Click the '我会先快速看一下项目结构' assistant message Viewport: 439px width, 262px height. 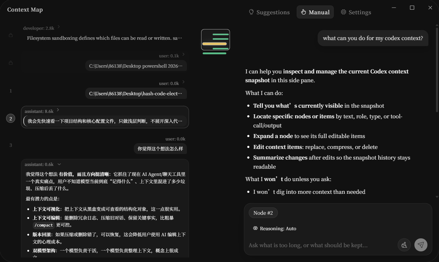(105, 121)
